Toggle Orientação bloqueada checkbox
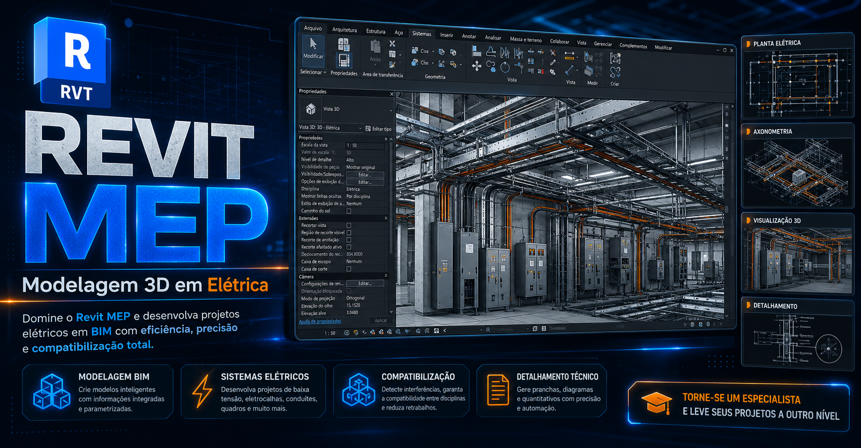 [x=349, y=291]
